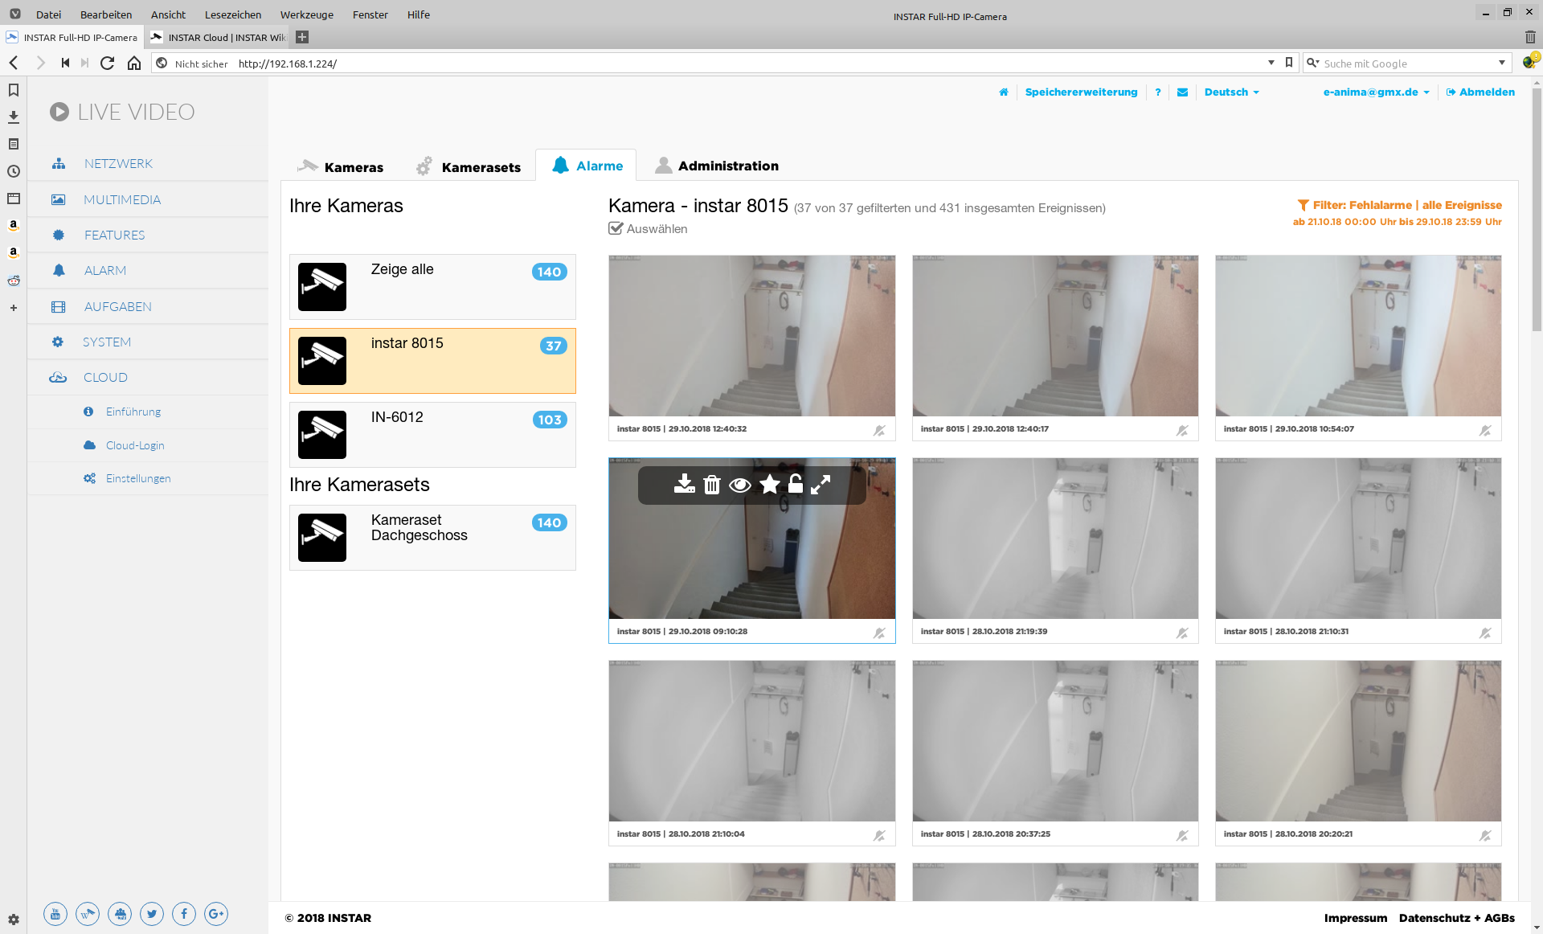The width and height of the screenshot is (1543, 934).
Task: Toggle false-alarm flag on 29.10.2018 12:40:17 event
Action: coord(1182,430)
